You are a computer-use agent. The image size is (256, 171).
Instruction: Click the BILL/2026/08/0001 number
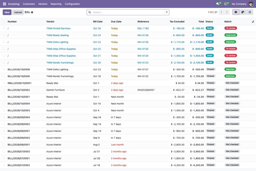coord(19,145)
